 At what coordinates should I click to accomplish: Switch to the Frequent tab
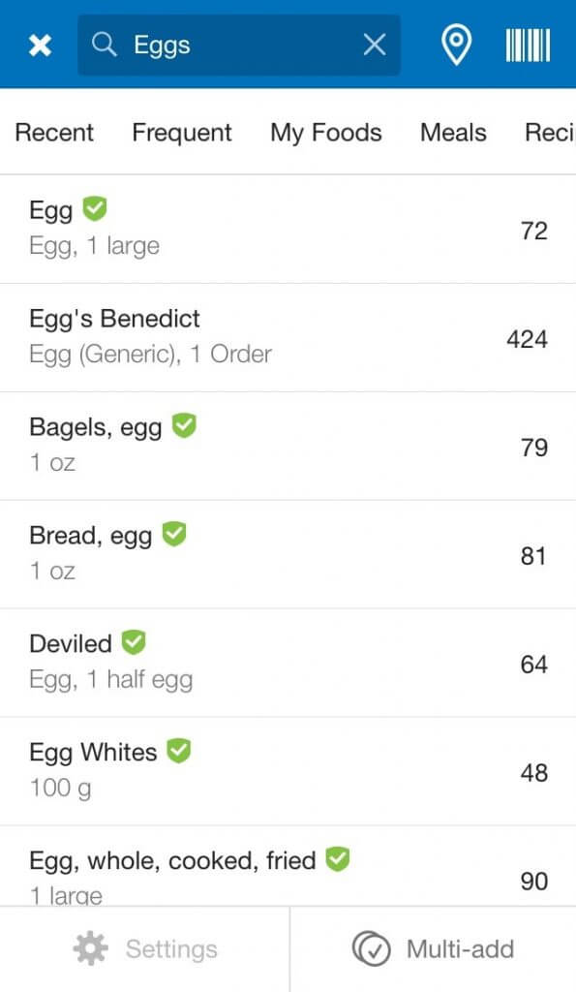[x=182, y=132]
